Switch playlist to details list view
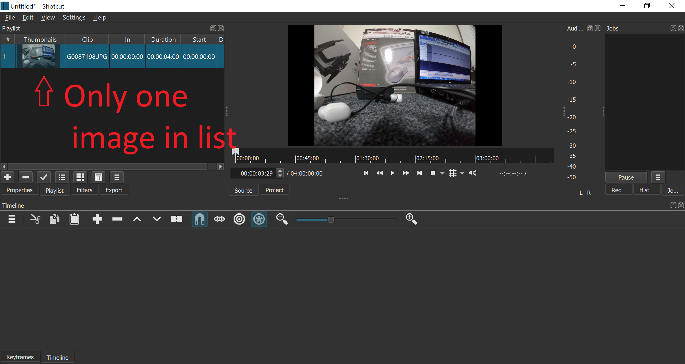Viewport: 685px width, 364px height. coord(62,177)
